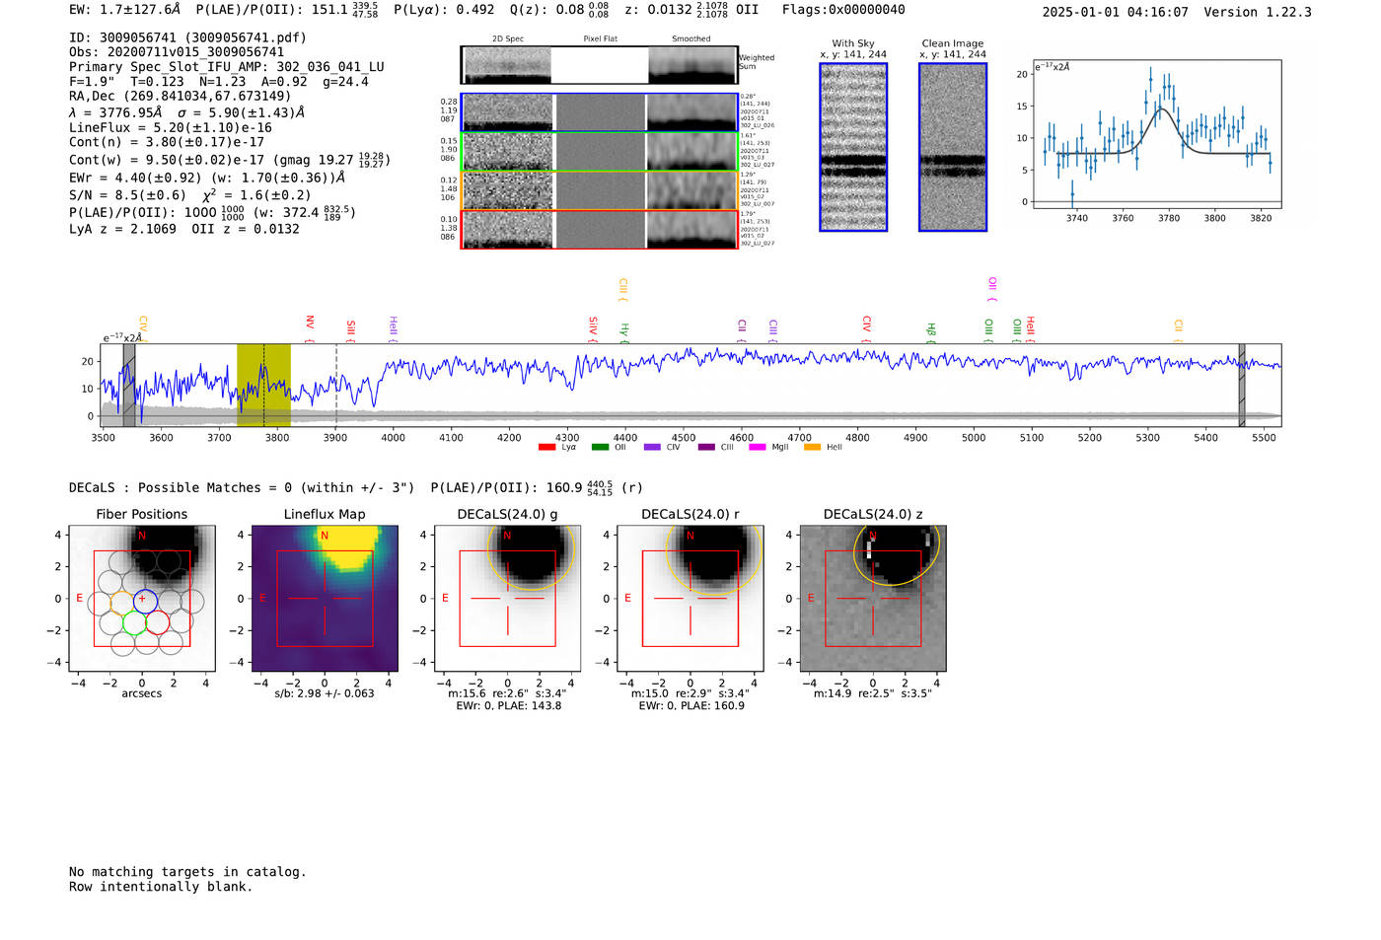The width and height of the screenshot is (1381, 940).
Task: Click the dark purple CIII legend swatch
Action: 706,448
